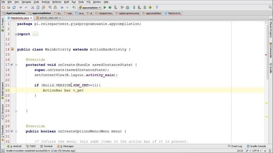The width and height of the screenshot is (273, 153).
Task: Open the Messages tool window
Action: [x=65, y=146]
